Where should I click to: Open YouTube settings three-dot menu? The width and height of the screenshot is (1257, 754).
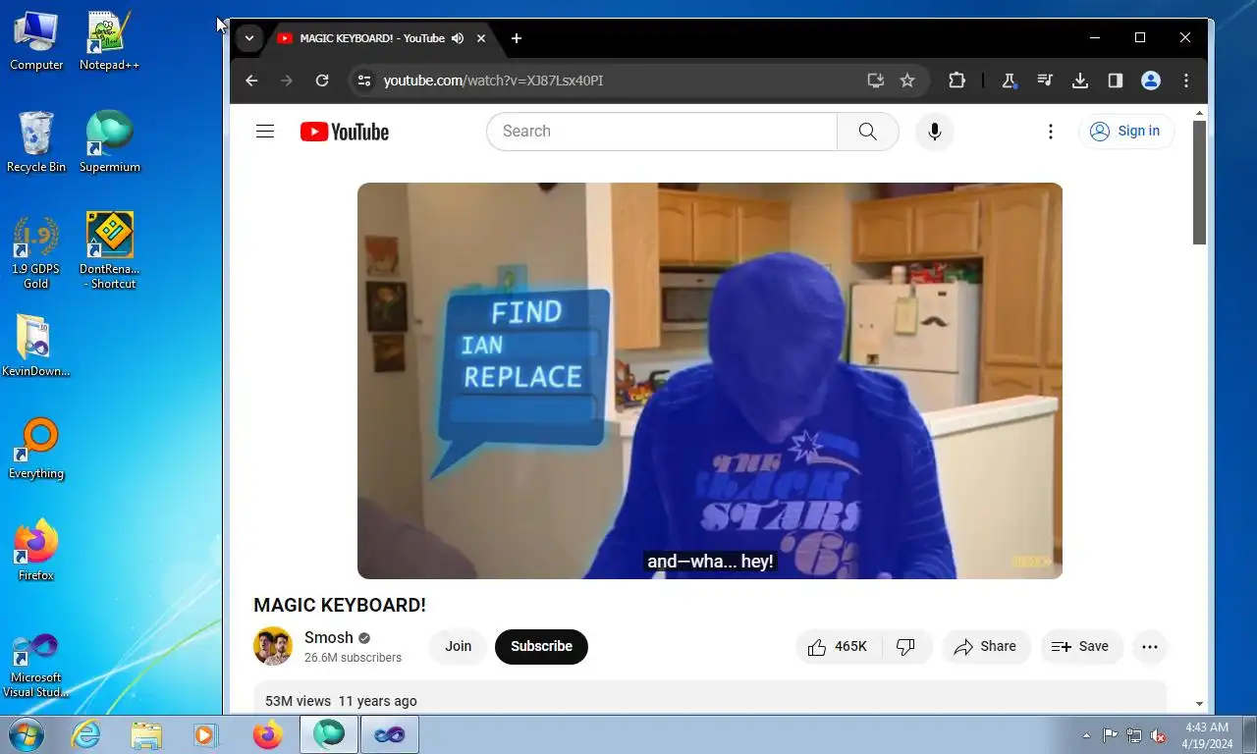[x=1051, y=132]
